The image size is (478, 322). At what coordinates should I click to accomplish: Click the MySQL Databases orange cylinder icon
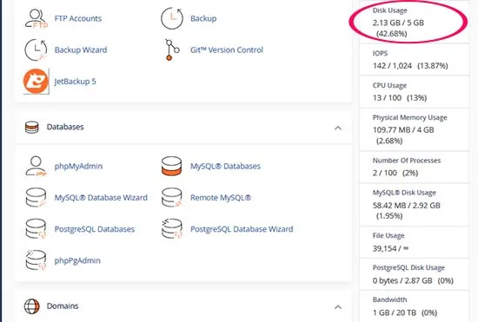[x=171, y=166]
